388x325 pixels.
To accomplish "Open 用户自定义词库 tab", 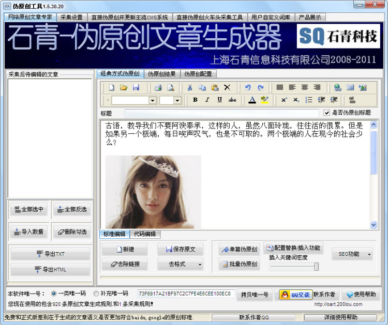I will point(271,17).
